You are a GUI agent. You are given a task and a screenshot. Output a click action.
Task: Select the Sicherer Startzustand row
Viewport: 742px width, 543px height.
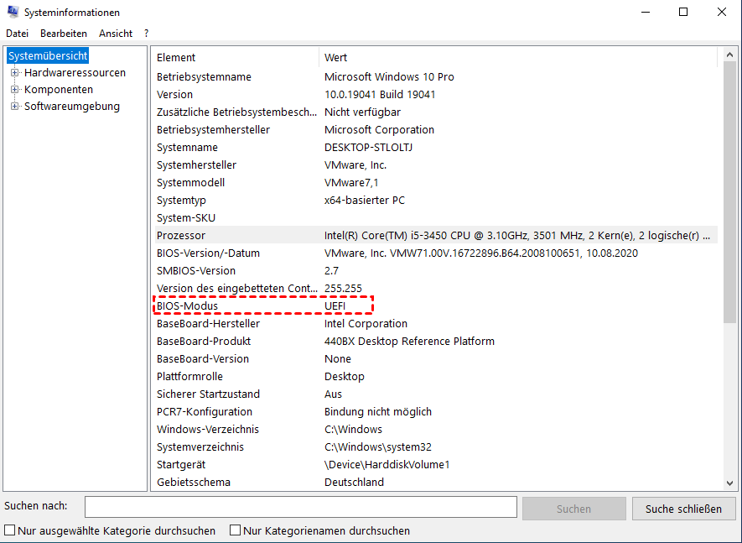click(436, 394)
